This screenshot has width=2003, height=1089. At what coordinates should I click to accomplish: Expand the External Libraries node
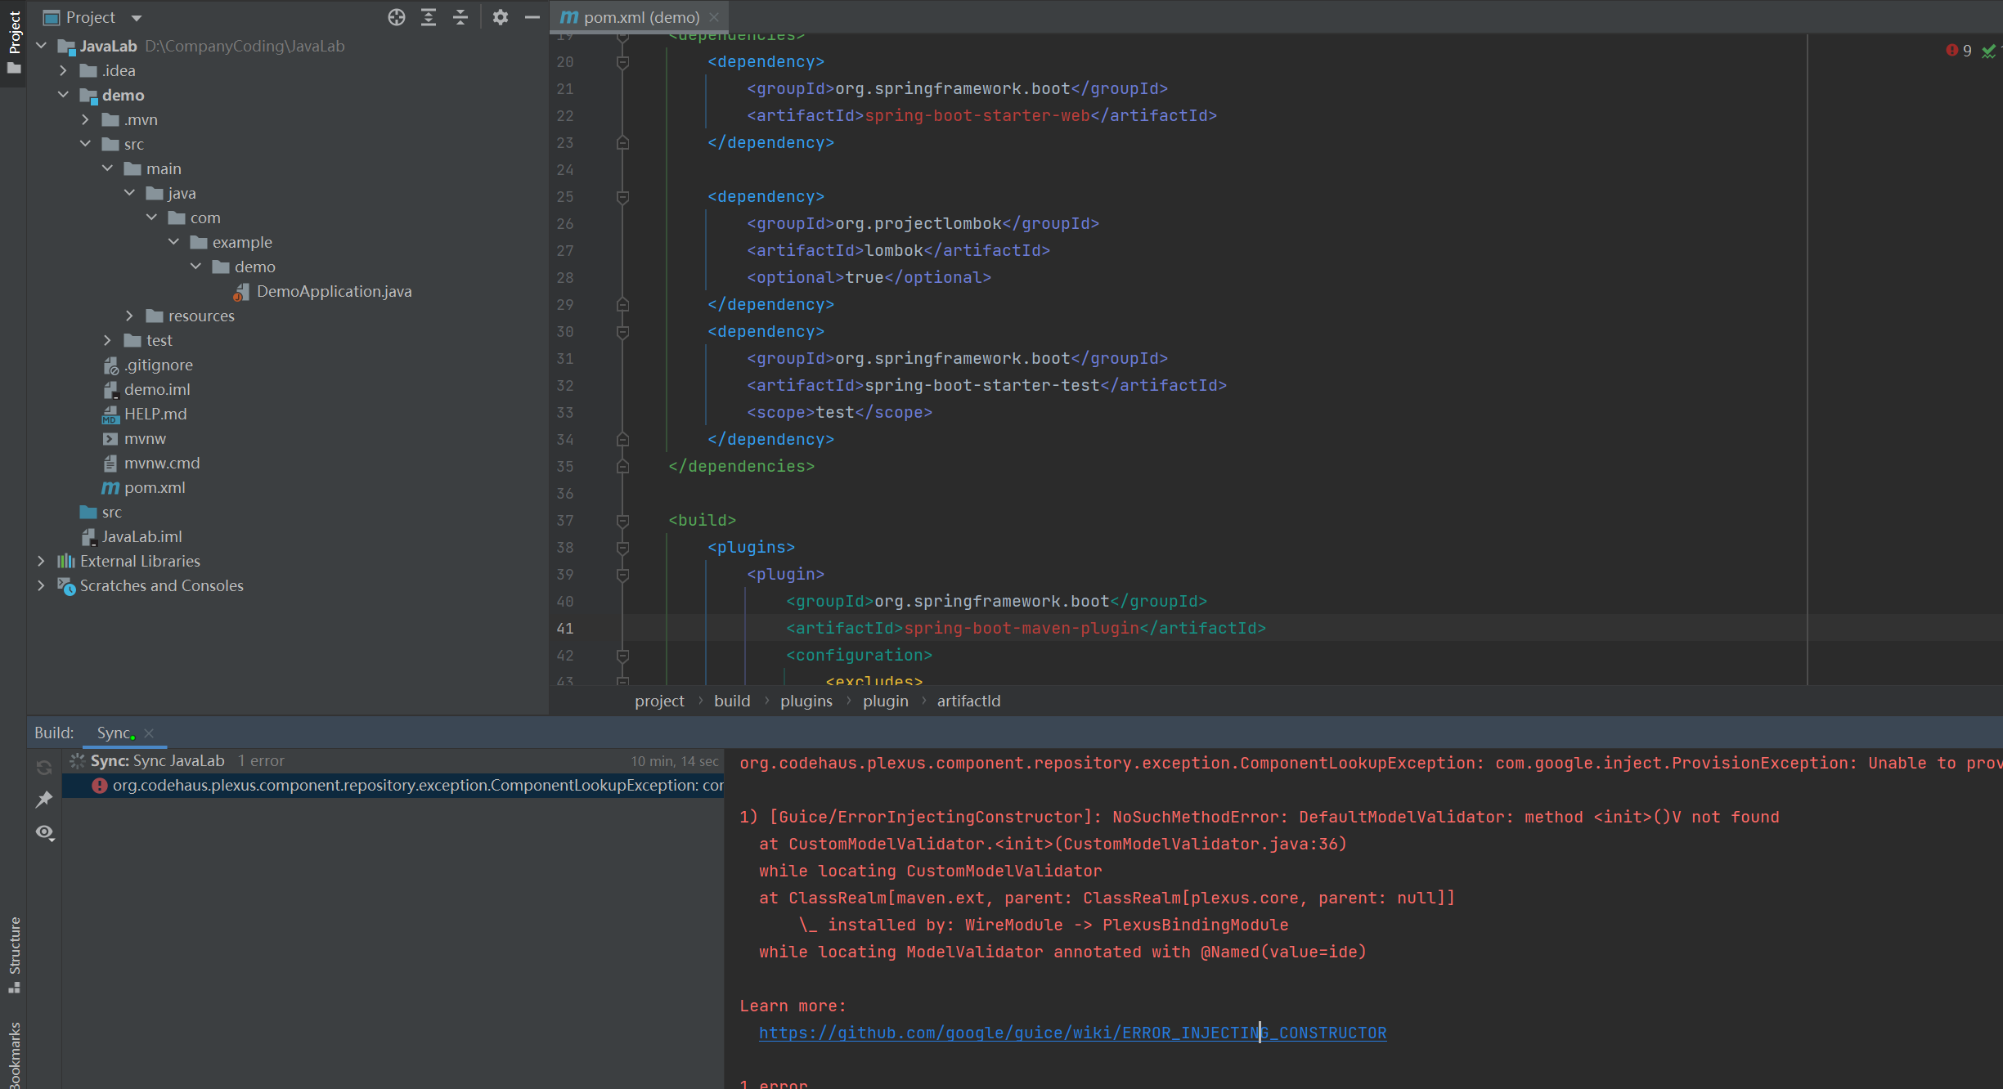(40, 561)
